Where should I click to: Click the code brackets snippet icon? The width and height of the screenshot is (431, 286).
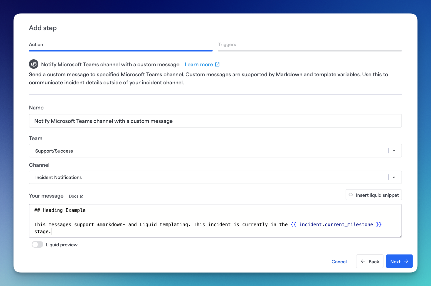point(351,195)
